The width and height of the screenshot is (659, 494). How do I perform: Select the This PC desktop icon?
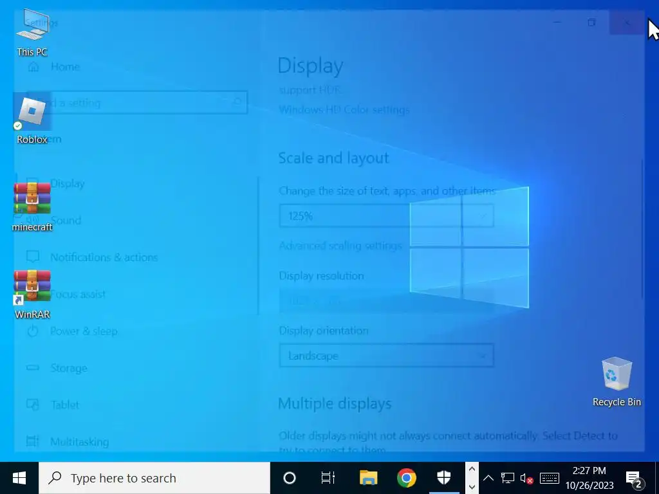32,33
